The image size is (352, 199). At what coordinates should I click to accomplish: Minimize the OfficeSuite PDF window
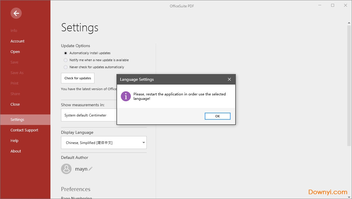tap(320, 6)
